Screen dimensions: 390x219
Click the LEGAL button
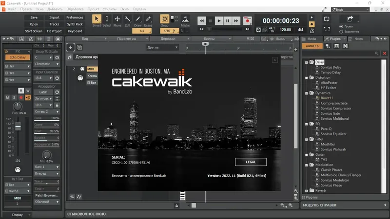(251, 162)
